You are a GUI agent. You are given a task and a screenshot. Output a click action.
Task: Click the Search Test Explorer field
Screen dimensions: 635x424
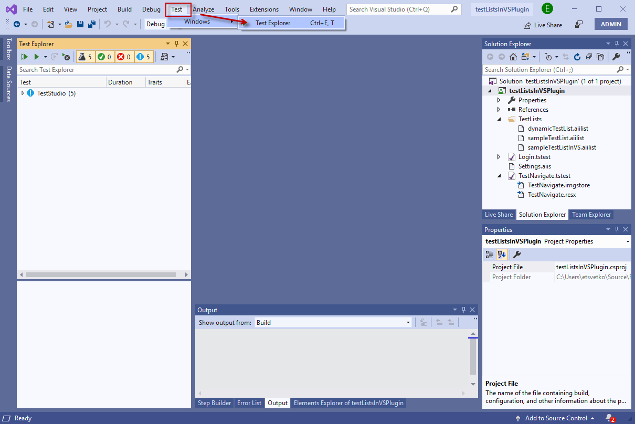pyautogui.click(x=104, y=69)
